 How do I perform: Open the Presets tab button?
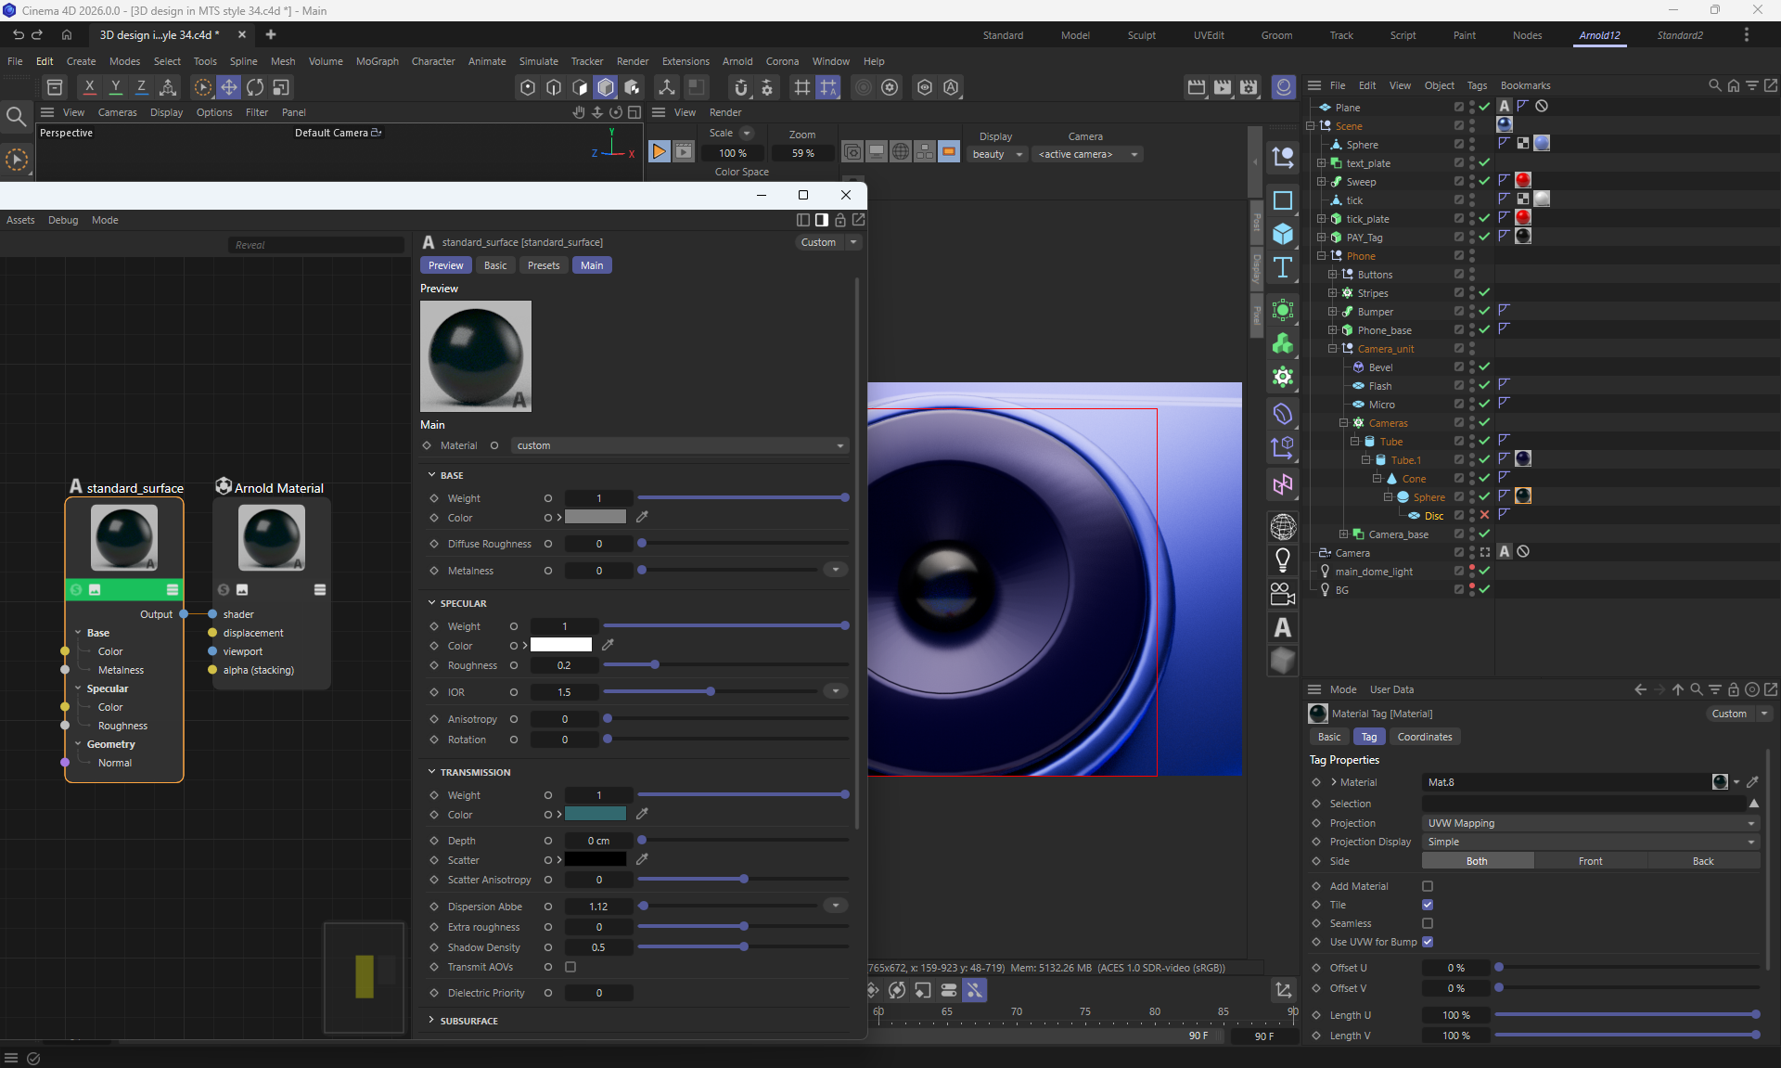pos(544,265)
